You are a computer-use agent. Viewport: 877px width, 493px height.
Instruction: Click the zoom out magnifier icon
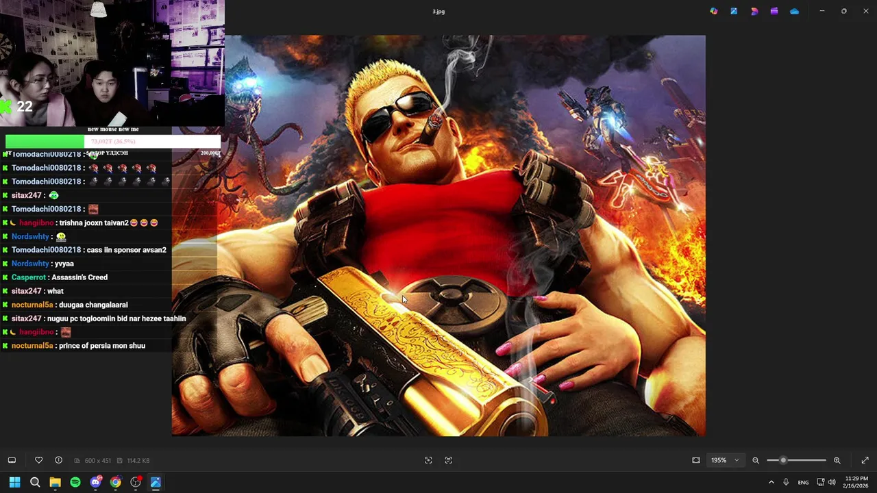(x=756, y=460)
